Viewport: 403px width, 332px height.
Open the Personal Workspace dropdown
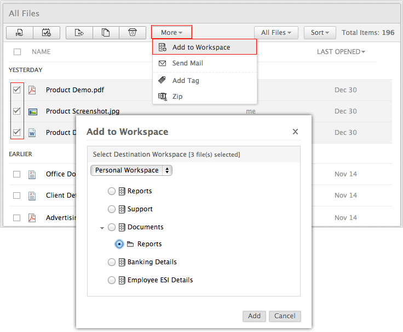131,170
